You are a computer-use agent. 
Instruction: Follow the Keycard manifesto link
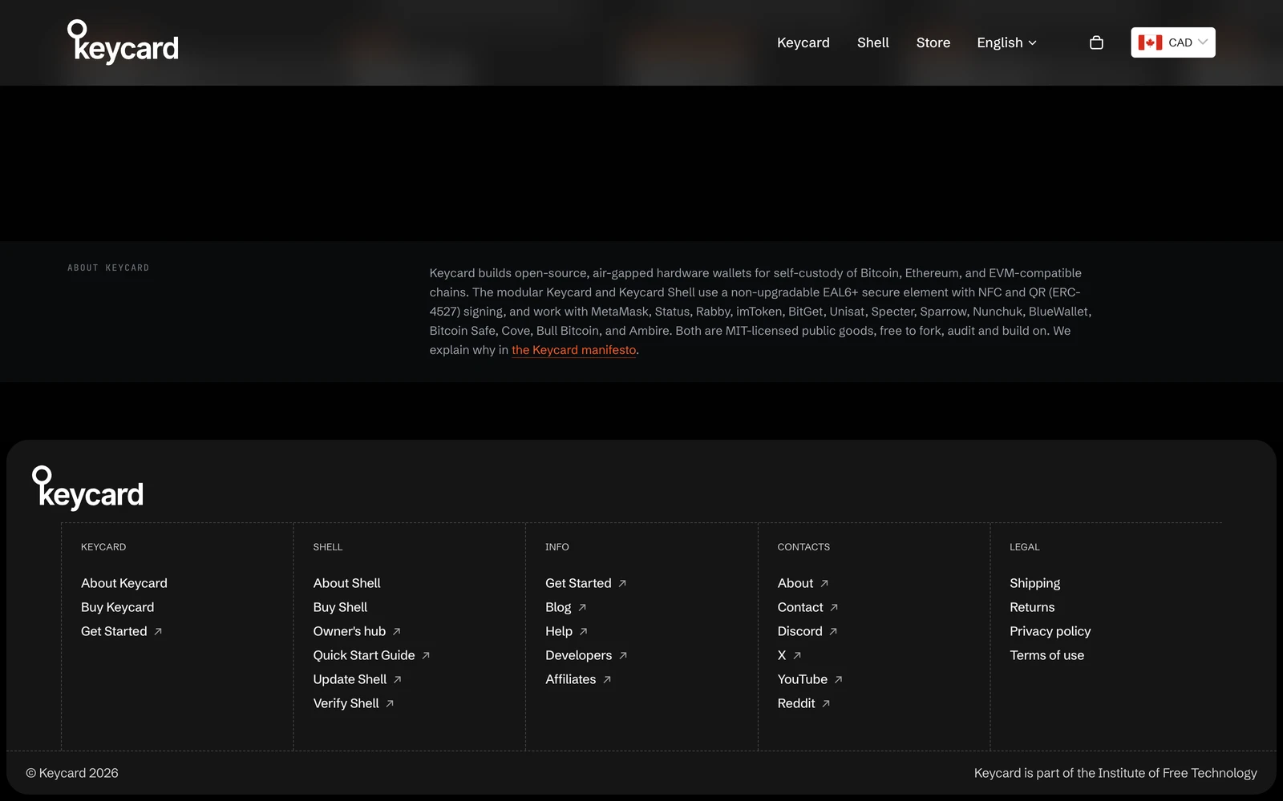click(574, 350)
